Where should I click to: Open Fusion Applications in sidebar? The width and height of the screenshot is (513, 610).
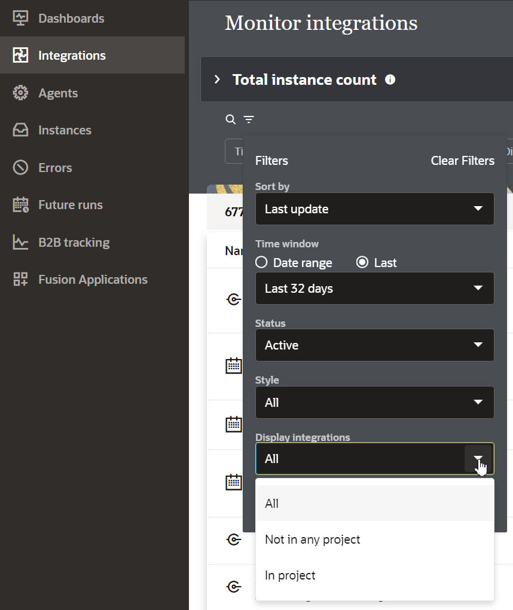tap(92, 280)
